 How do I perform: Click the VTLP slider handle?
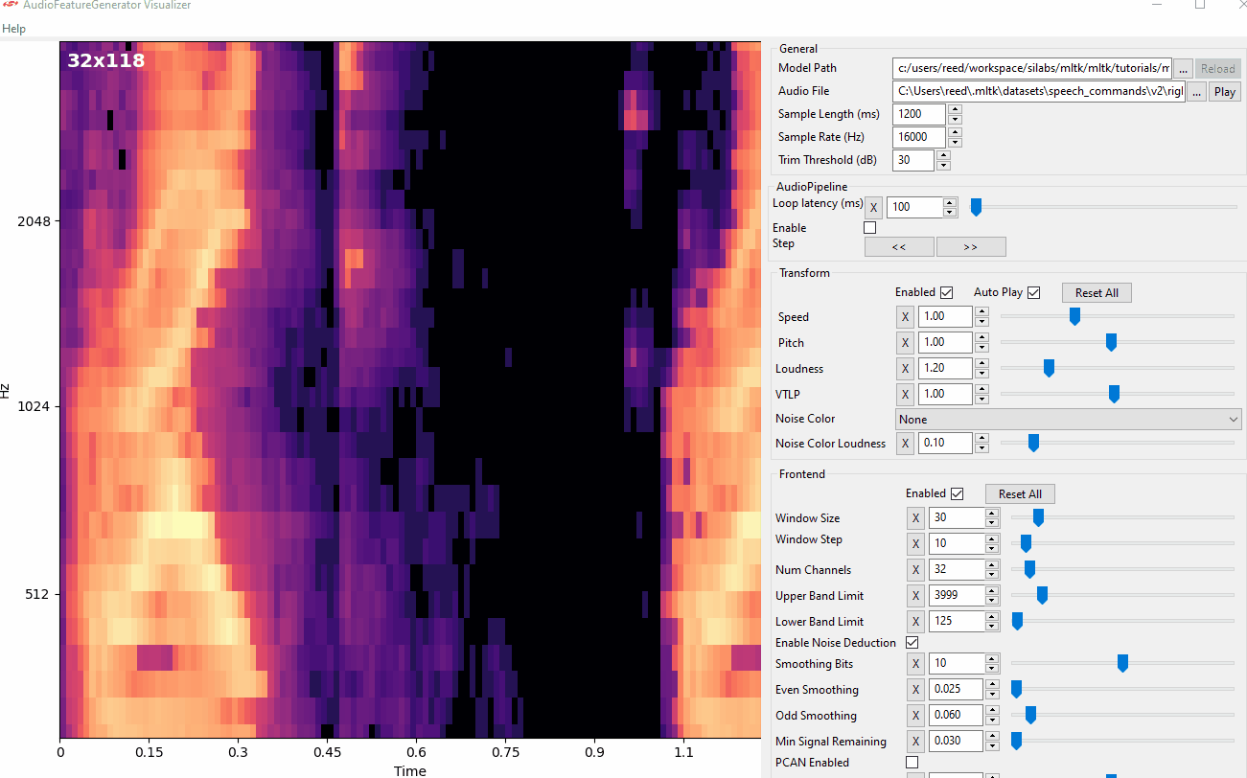click(x=1113, y=393)
